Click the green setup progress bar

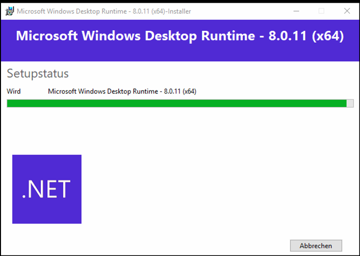click(180, 103)
